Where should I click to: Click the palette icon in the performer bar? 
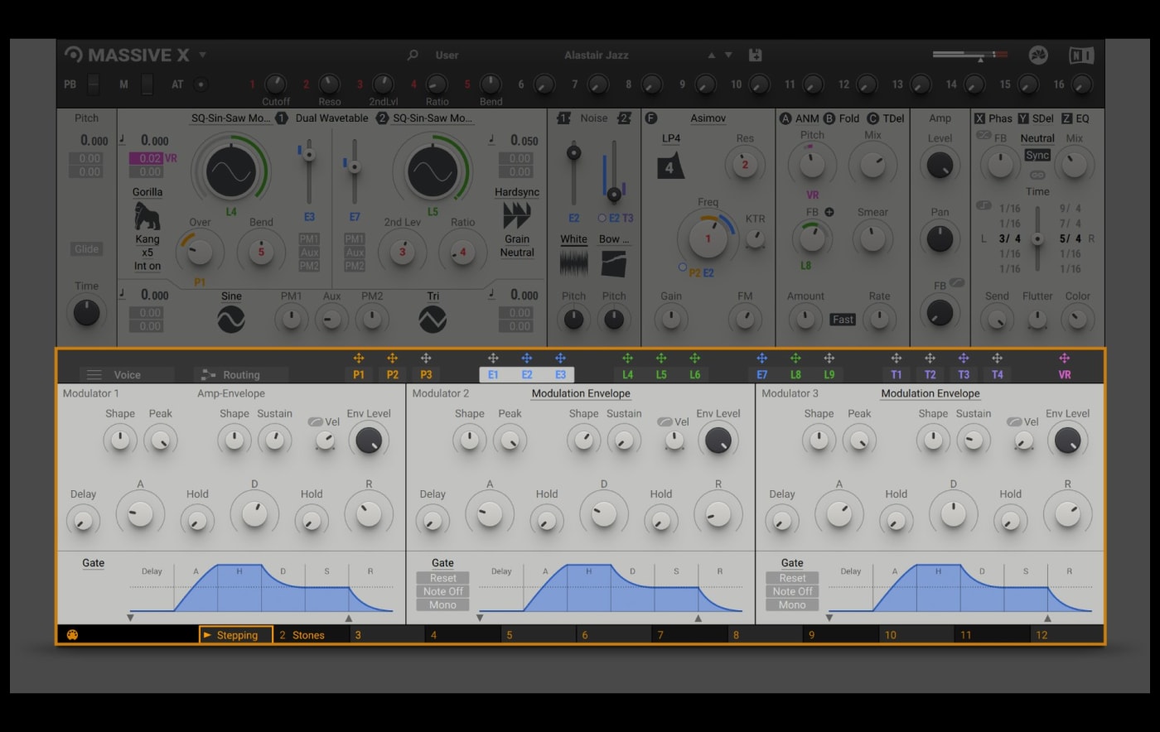[72, 635]
